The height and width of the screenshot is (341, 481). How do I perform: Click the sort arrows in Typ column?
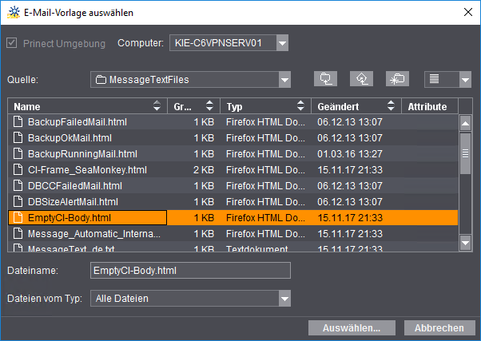pos(300,107)
